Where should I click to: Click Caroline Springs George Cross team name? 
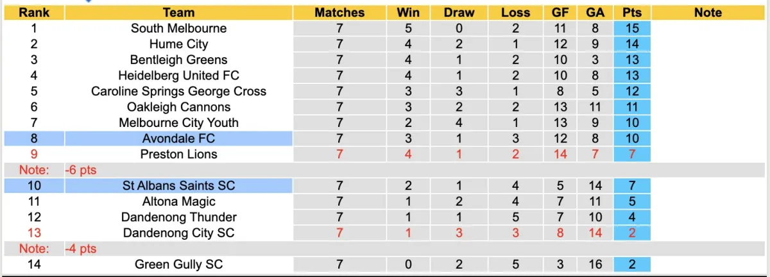tap(178, 91)
